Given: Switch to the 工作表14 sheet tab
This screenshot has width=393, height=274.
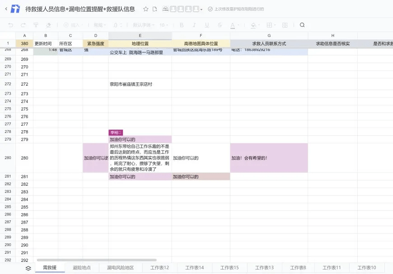Looking at the screenshot, I should coord(195,268).
